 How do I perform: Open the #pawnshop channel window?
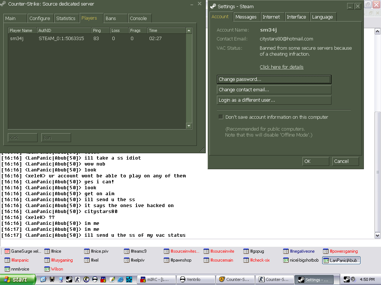177,260
